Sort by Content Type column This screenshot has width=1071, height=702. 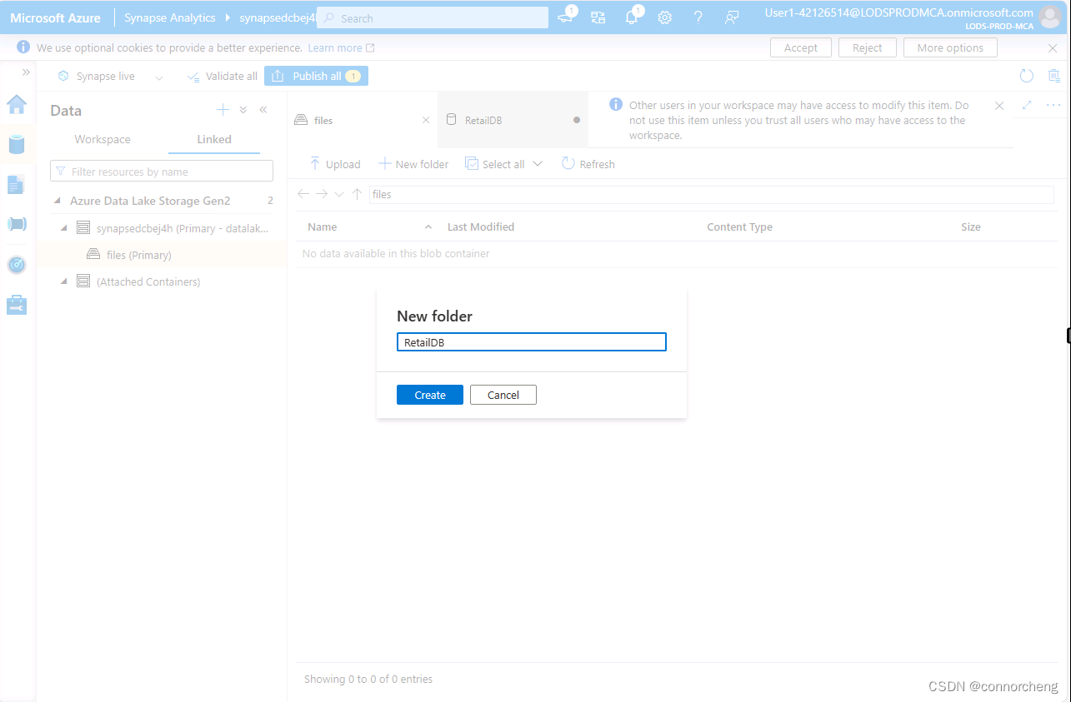pyautogui.click(x=739, y=227)
